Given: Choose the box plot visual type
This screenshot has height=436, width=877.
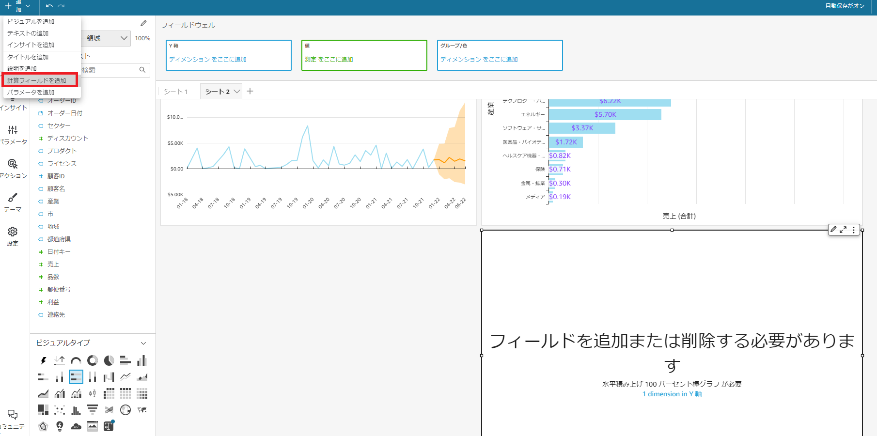Looking at the screenshot, I should [93, 393].
